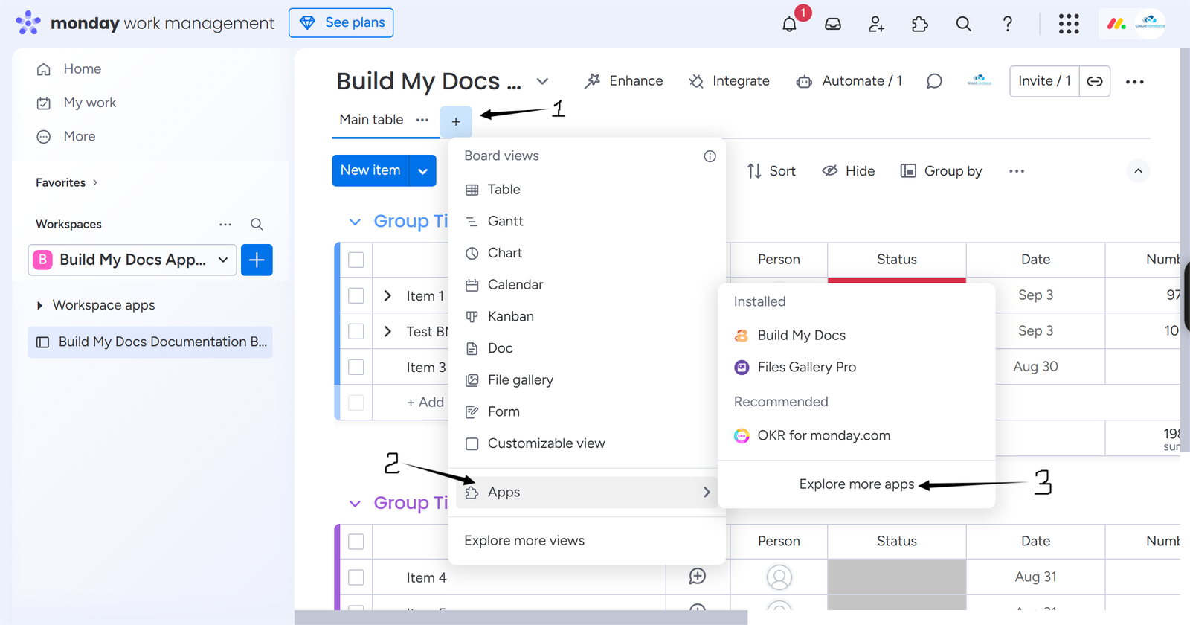Open the inbox tray icon

(x=833, y=24)
